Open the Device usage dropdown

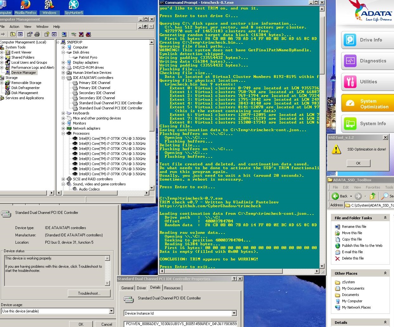111,311
